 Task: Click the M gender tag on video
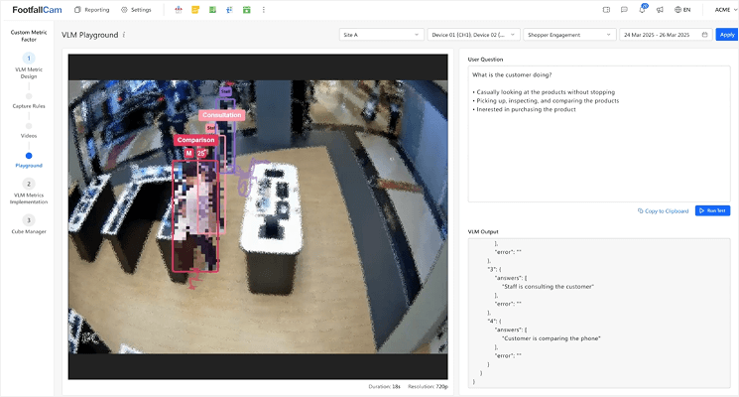tap(189, 153)
